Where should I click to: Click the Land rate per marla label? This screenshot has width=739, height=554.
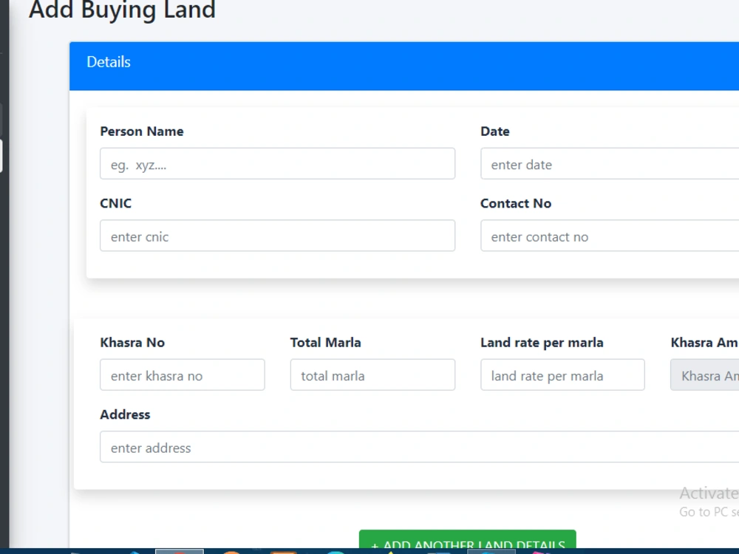coord(542,343)
